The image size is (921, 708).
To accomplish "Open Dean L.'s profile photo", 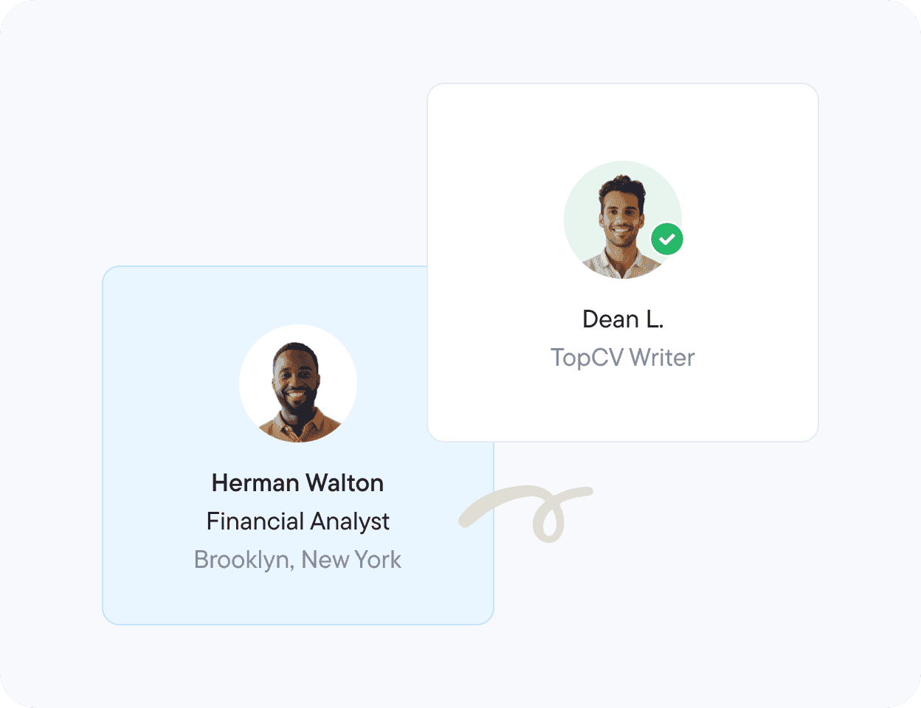I will (616, 219).
